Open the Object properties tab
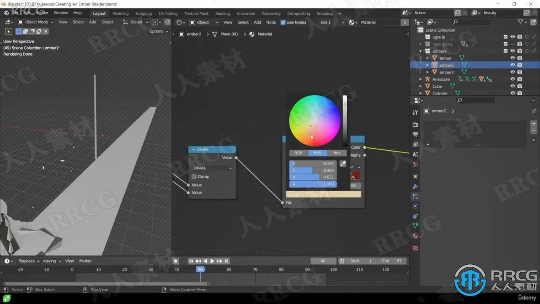The image size is (540, 304). (415, 176)
